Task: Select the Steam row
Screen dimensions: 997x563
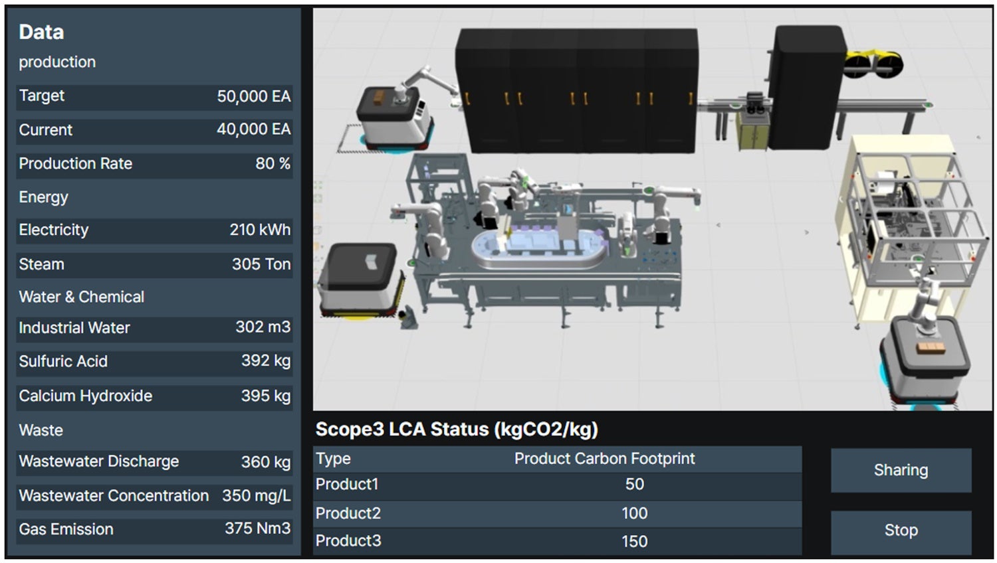Action: (154, 264)
